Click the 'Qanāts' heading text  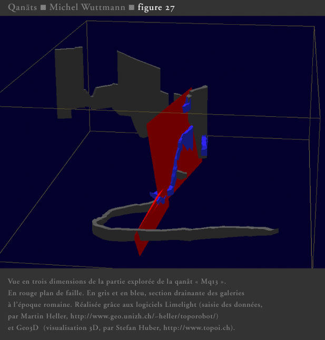click(23, 7)
